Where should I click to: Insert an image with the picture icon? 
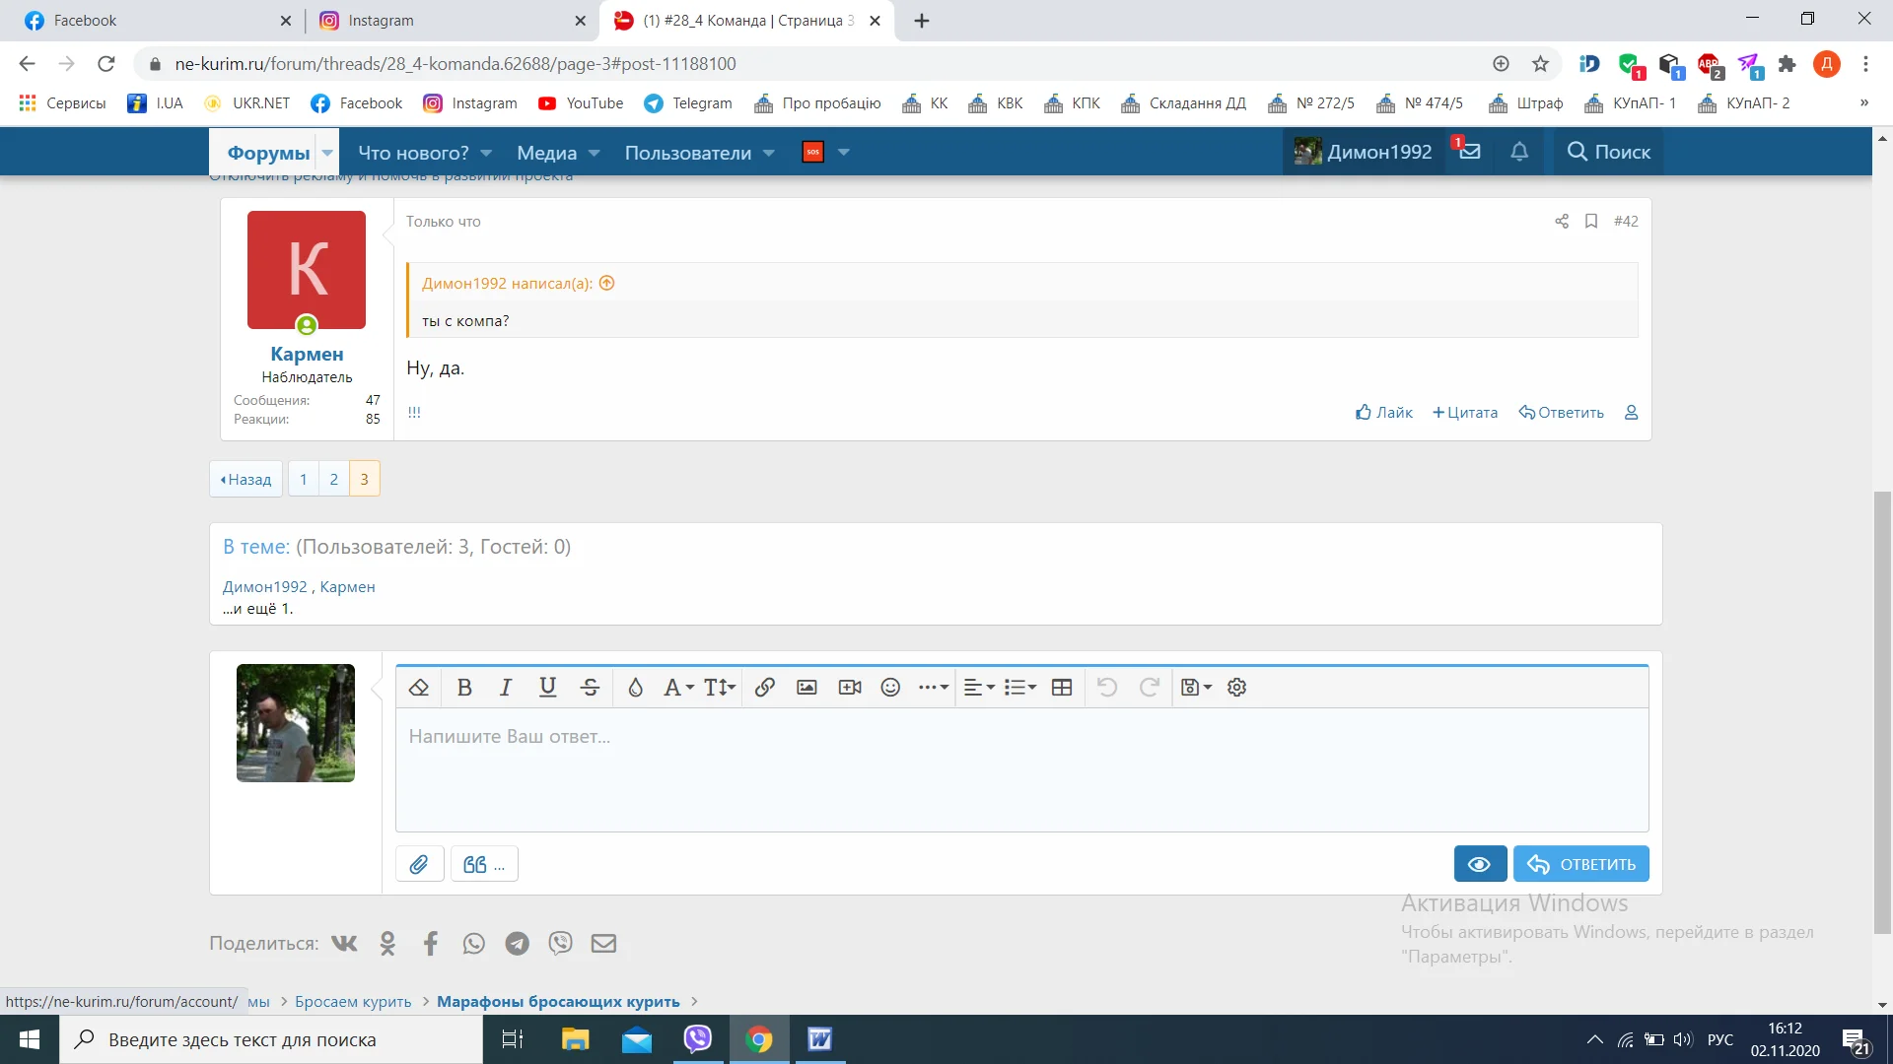[806, 688]
